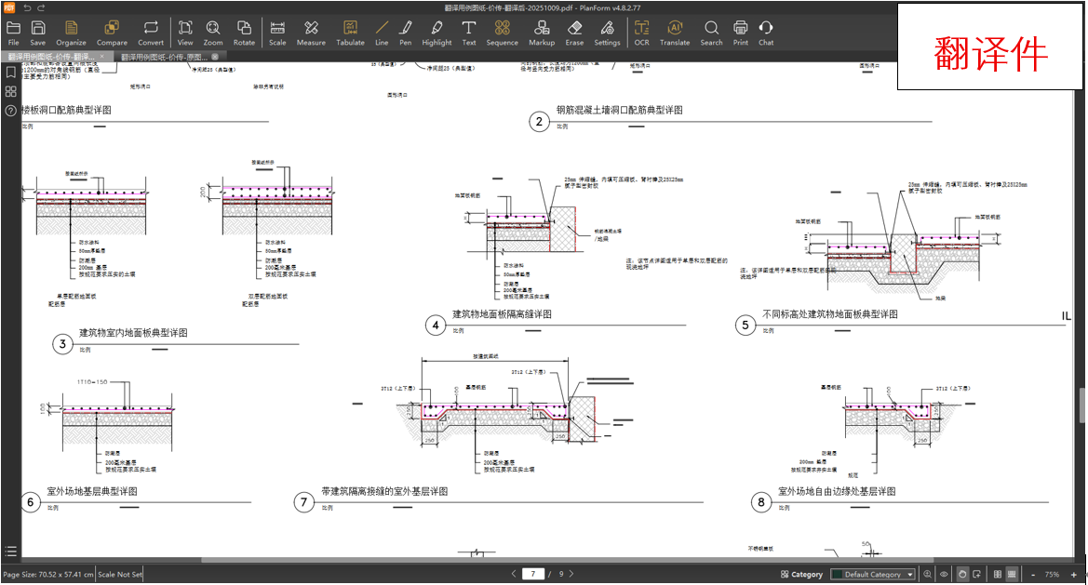This screenshot has height=585, width=1088.
Task: Open the Compare tool
Action: 112,33
